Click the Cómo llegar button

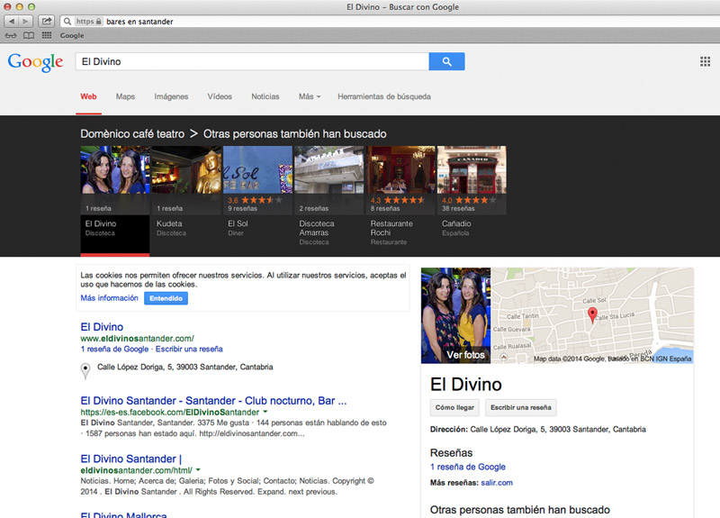(454, 407)
